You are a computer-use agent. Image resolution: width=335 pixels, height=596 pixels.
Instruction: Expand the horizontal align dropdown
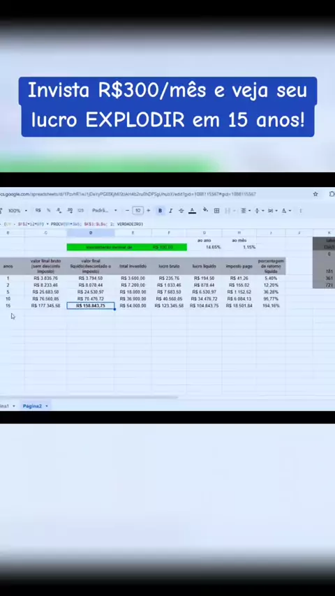pos(246,211)
